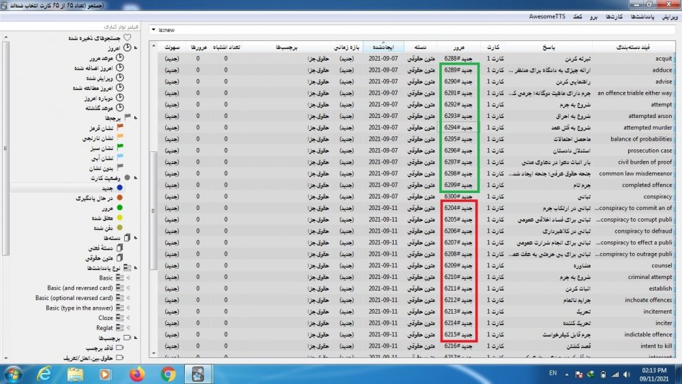682x384 pixels.
Task: Collapse the پرچم‌ها (Flags) section
Action: pyautogui.click(x=136, y=118)
